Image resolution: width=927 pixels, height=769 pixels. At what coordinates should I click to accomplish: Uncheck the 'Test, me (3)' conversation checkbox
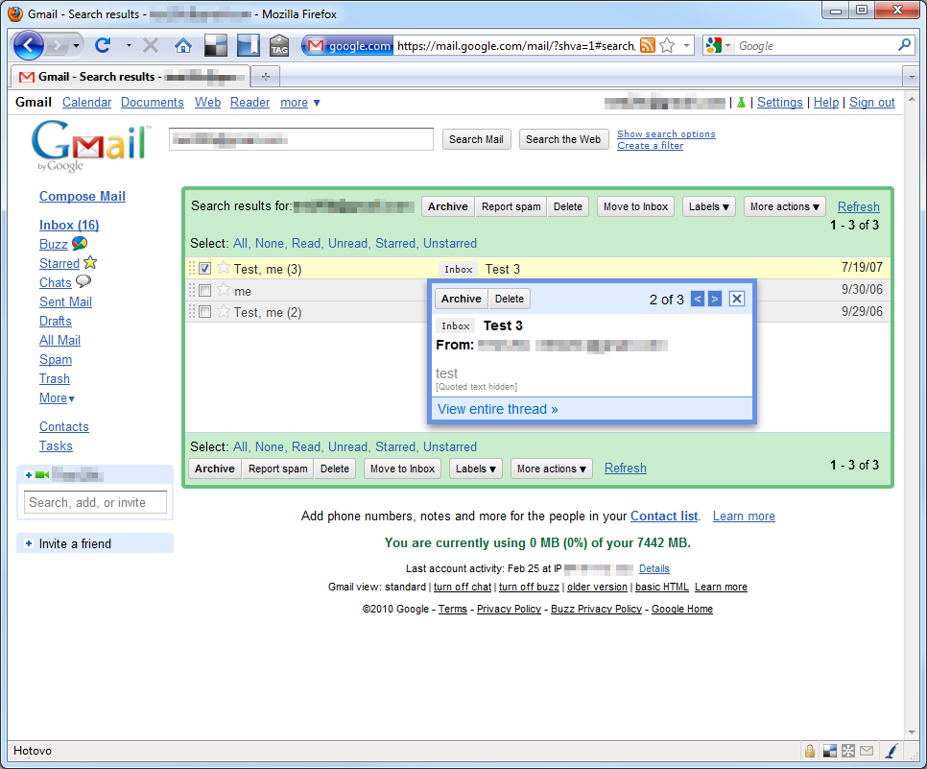coord(204,269)
